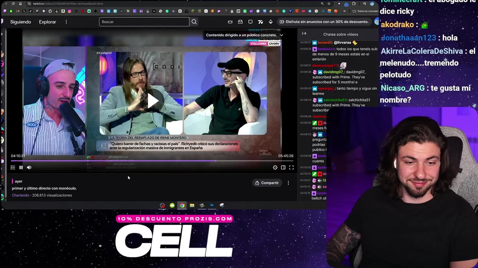Click the 04:10:21 elapsed time label
Screen dimensions: 478x268
pos(18,156)
